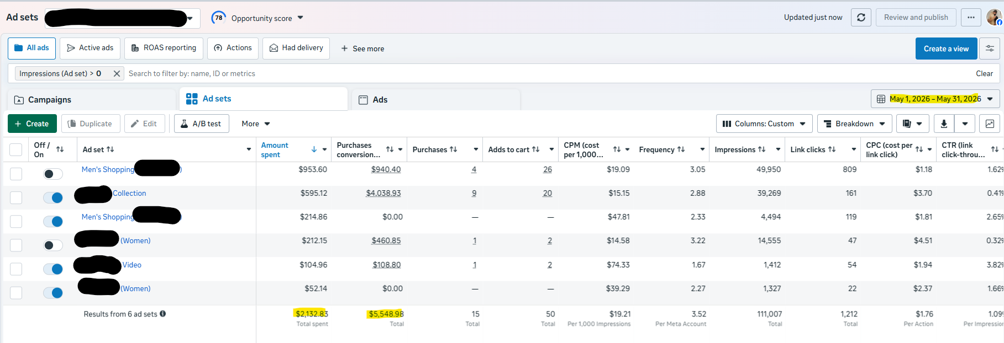Sort the Frequency column arrows
The width and height of the screenshot is (1004, 343).
click(681, 149)
